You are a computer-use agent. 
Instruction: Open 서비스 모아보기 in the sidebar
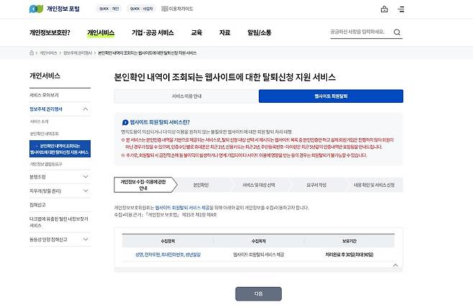pos(45,95)
